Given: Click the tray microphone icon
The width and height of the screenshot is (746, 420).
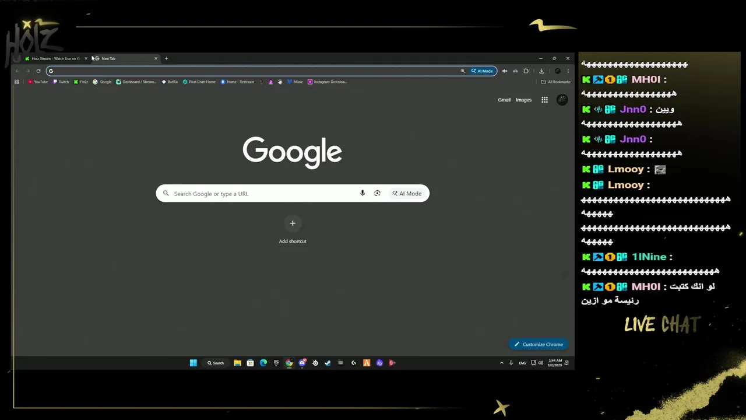Looking at the screenshot, I should [511, 363].
